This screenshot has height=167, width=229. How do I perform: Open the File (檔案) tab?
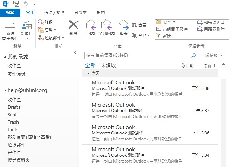pos(10,13)
